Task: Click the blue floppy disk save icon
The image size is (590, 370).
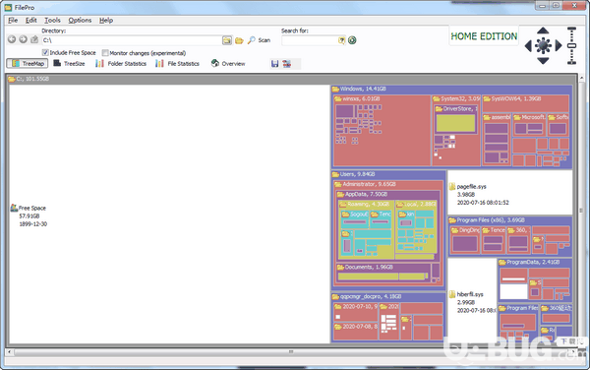Action: coord(274,64)
